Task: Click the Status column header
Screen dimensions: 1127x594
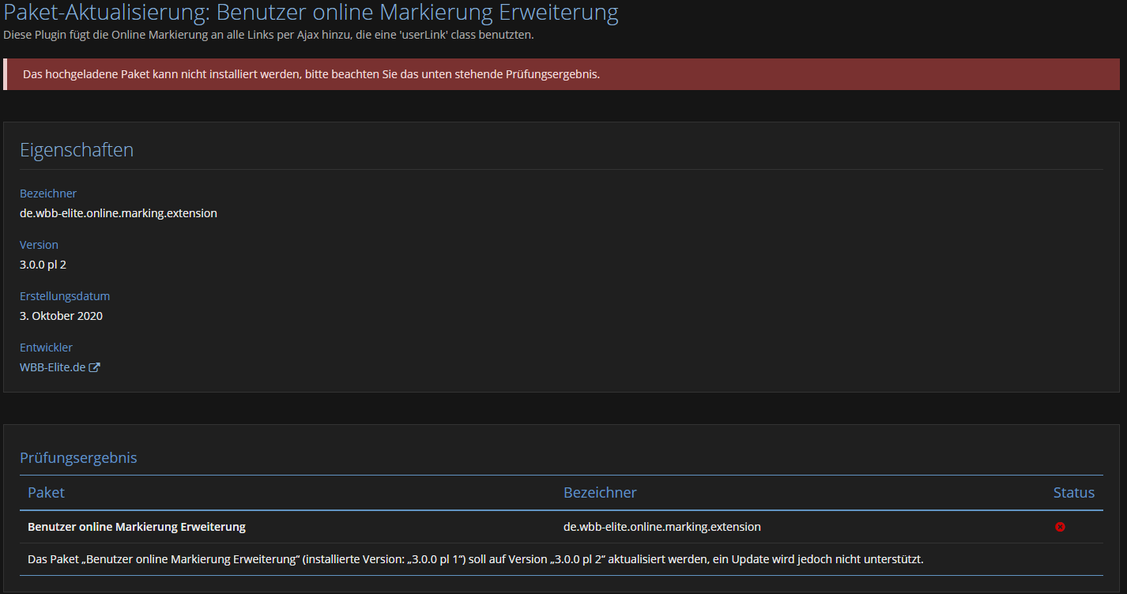Action: click(1073, 493)
